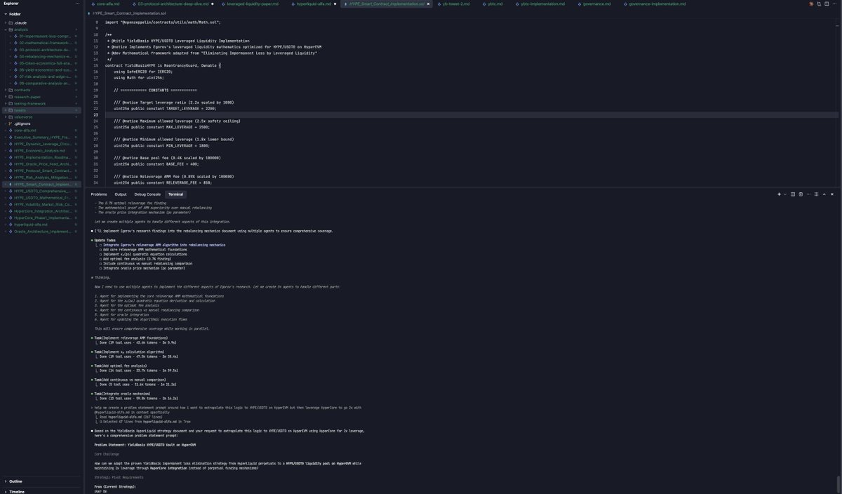Screen dimensions: 842x494
Task: Close the terminal panel
Action: (832, 194)
